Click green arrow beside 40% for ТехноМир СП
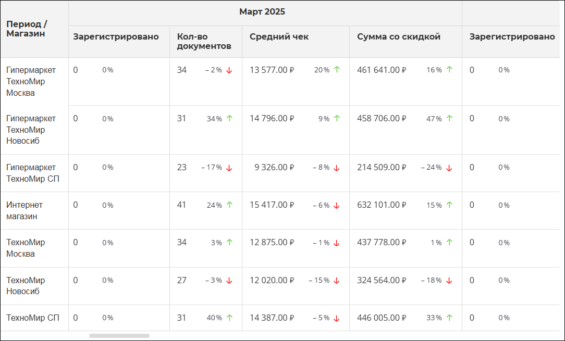The width and height of the screenshot is (565, 341). click(x=229, y=317)
